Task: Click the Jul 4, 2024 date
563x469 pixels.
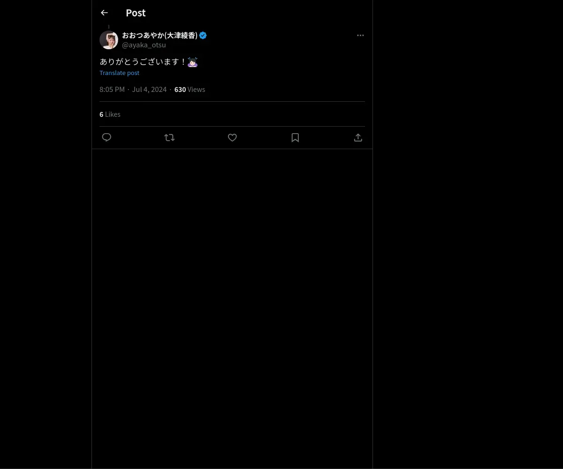Action: pyautogui.click(x=149, y=90)
